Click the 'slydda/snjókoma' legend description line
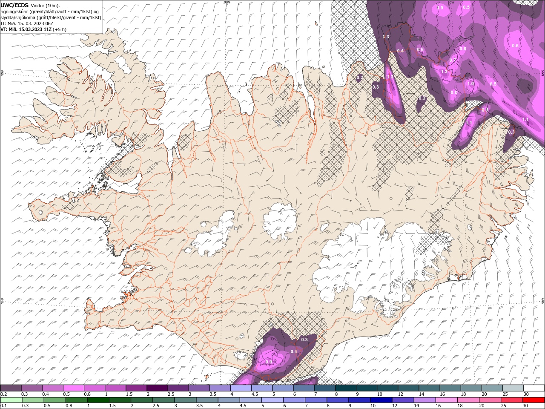Image resolution: width=545 pixels, height=409 pixels. [51, 17]
